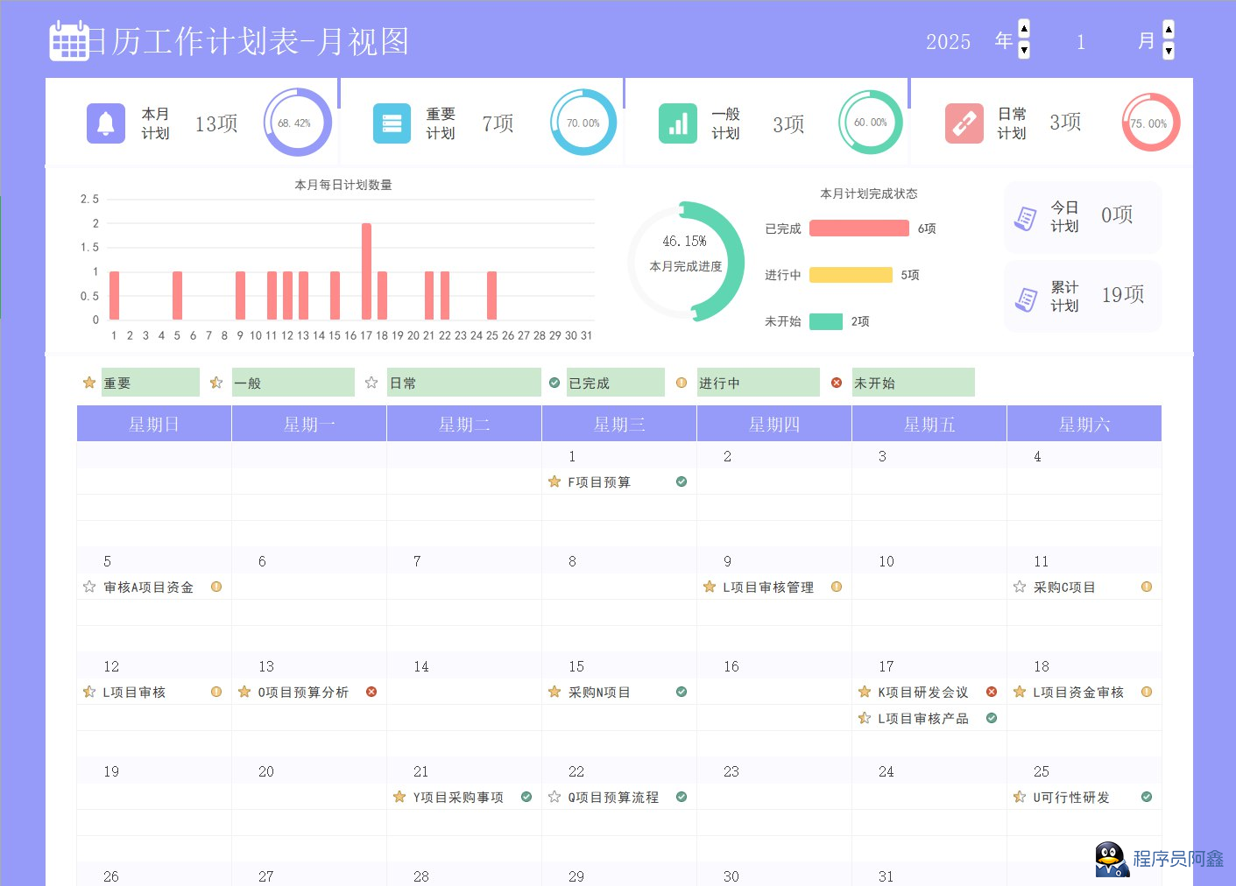Screen dimensions: 1236x886
Task: Select the 星期六 column header
Action: (x=1084, y=424)
